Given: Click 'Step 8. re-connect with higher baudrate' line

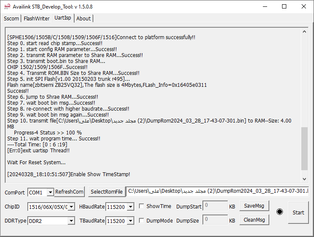Looking at the screenshot, I should click(68, 109).
